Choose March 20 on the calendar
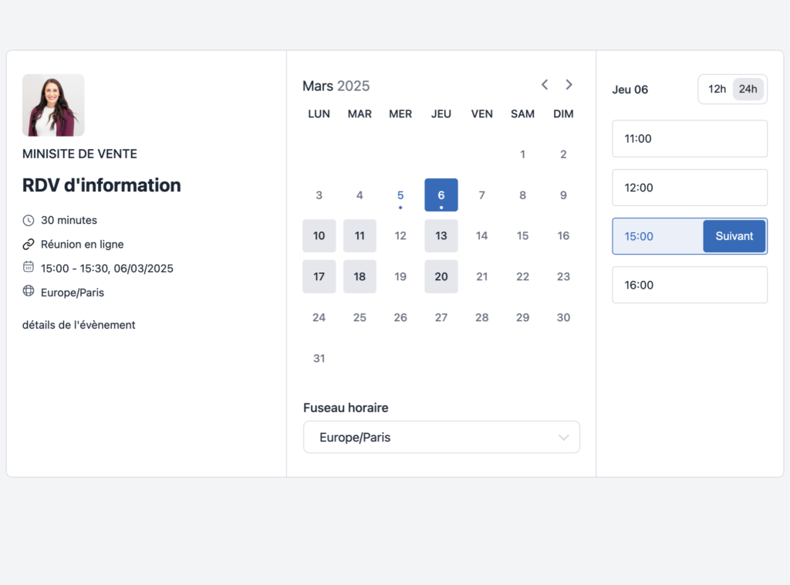 pyautogui.click(x=441, y=276)
